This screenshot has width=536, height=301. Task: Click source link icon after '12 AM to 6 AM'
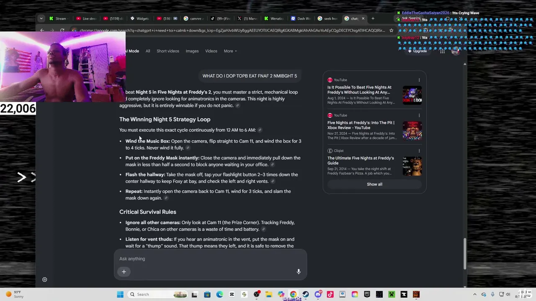[x=260, y=130]
